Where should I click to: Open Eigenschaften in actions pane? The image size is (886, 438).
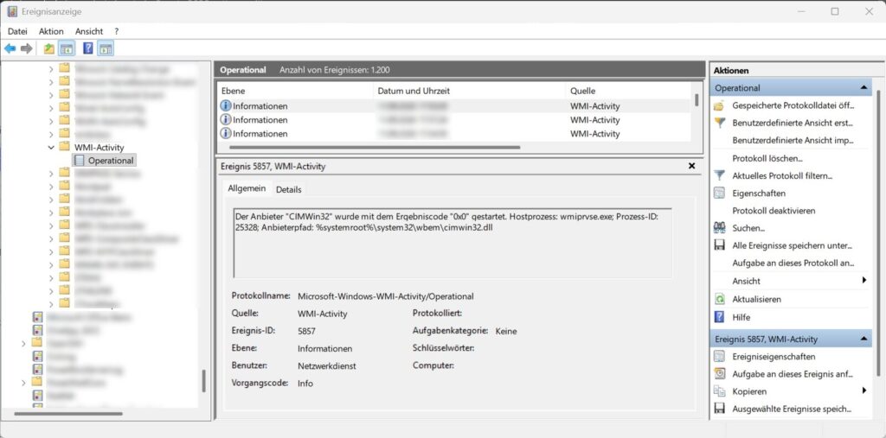point(759,193)
